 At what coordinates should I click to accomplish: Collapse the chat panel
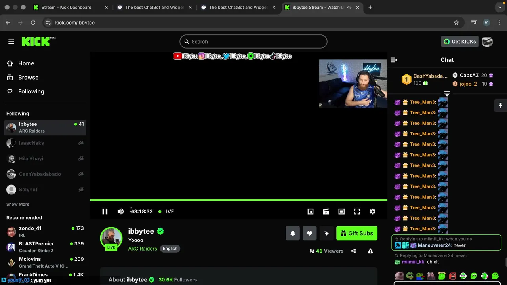(x=394, y=60)
